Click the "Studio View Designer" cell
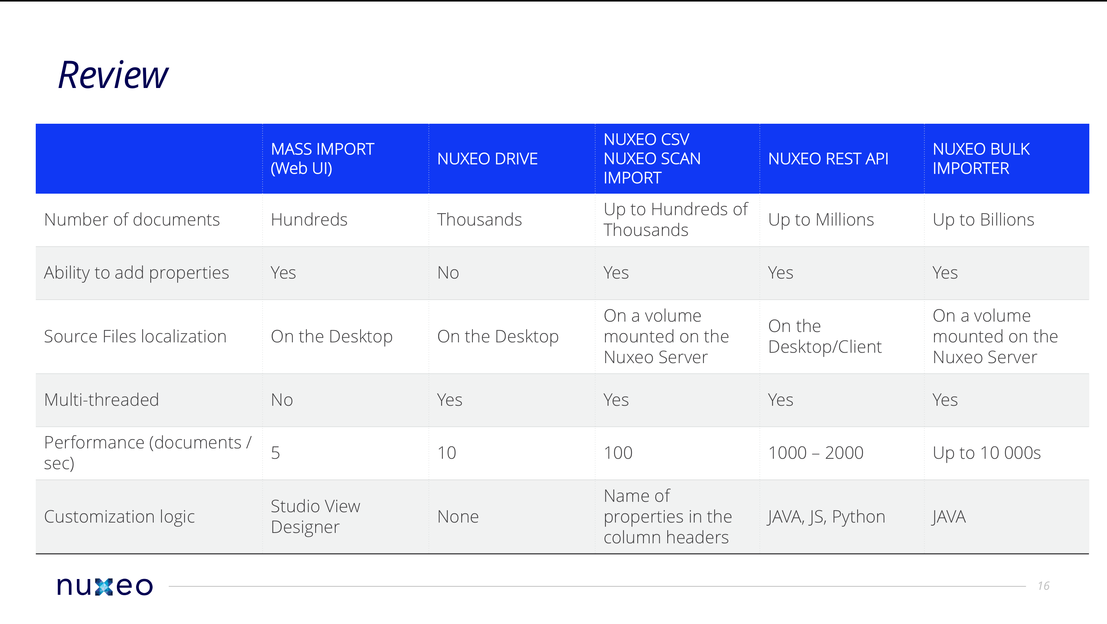The height and width of the screenshot is (624, 1107). pos(316,517)
